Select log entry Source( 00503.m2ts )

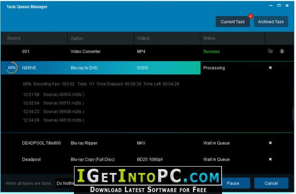(54, 95)
